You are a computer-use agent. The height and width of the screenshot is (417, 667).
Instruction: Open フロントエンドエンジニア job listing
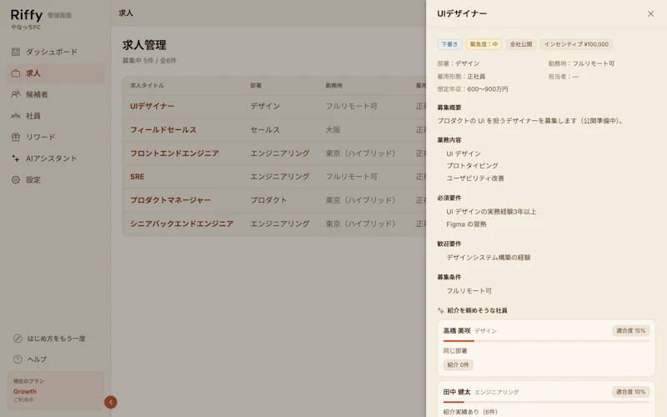point(174,153)
